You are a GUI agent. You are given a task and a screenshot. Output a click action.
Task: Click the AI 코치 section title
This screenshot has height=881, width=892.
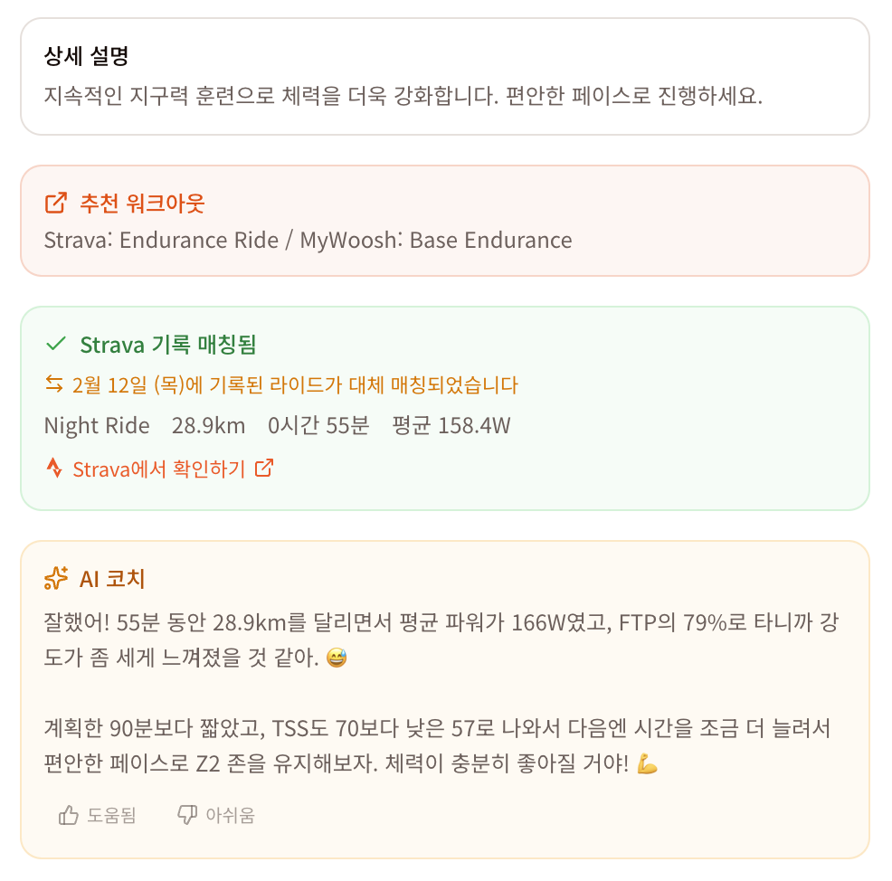coord(112,579)
